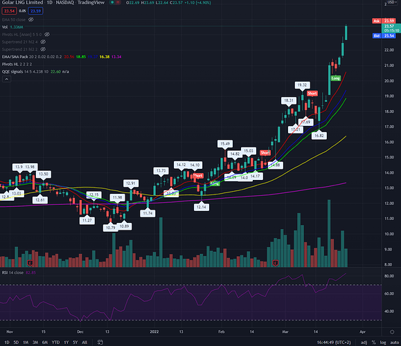Toggle adj dividend adjustment

click(364, 342)
